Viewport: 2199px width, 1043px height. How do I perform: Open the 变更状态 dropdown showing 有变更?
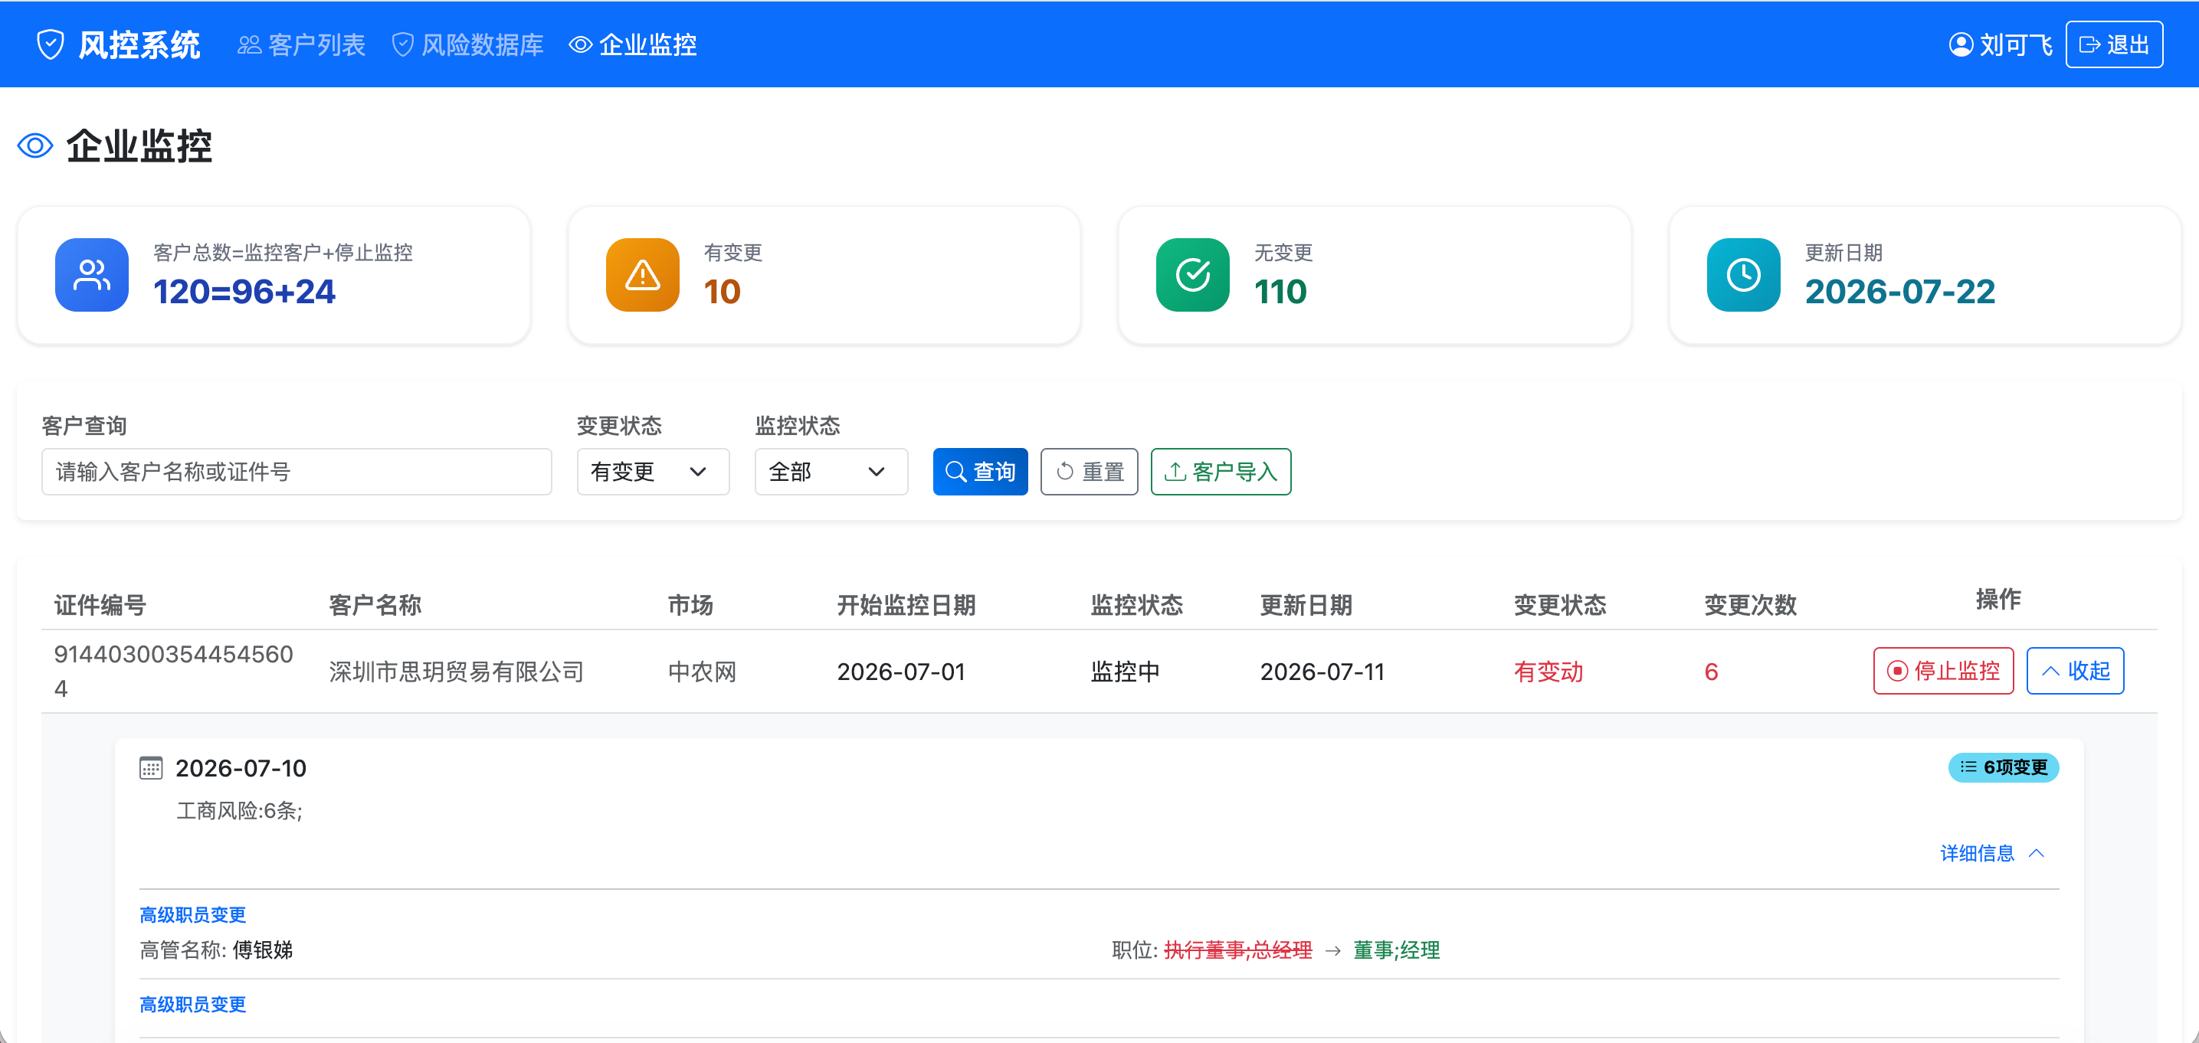coord(653,472)
